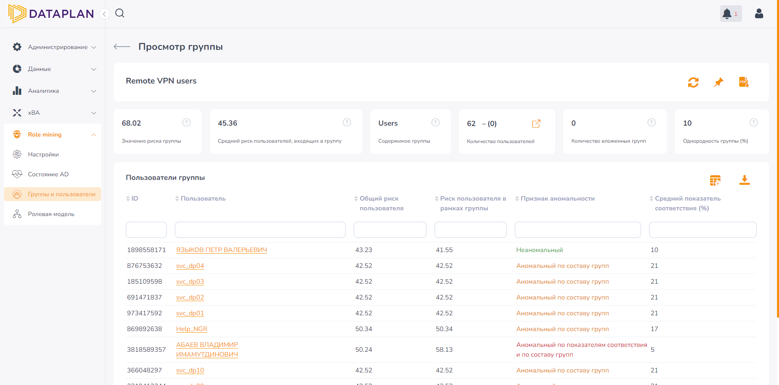
Task: Export group report as PDF
Action: [744, 82]
